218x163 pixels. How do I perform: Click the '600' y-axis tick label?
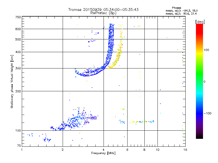[18, 29]
